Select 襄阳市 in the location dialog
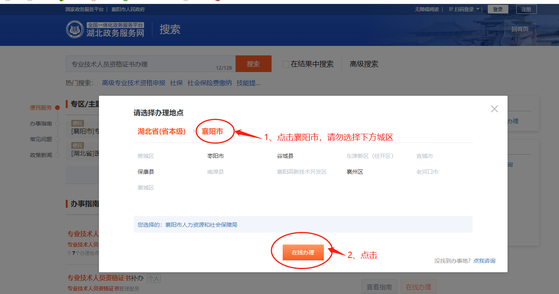Image resolution: width=559 pixels, height=294 pixels. (212, 131)
